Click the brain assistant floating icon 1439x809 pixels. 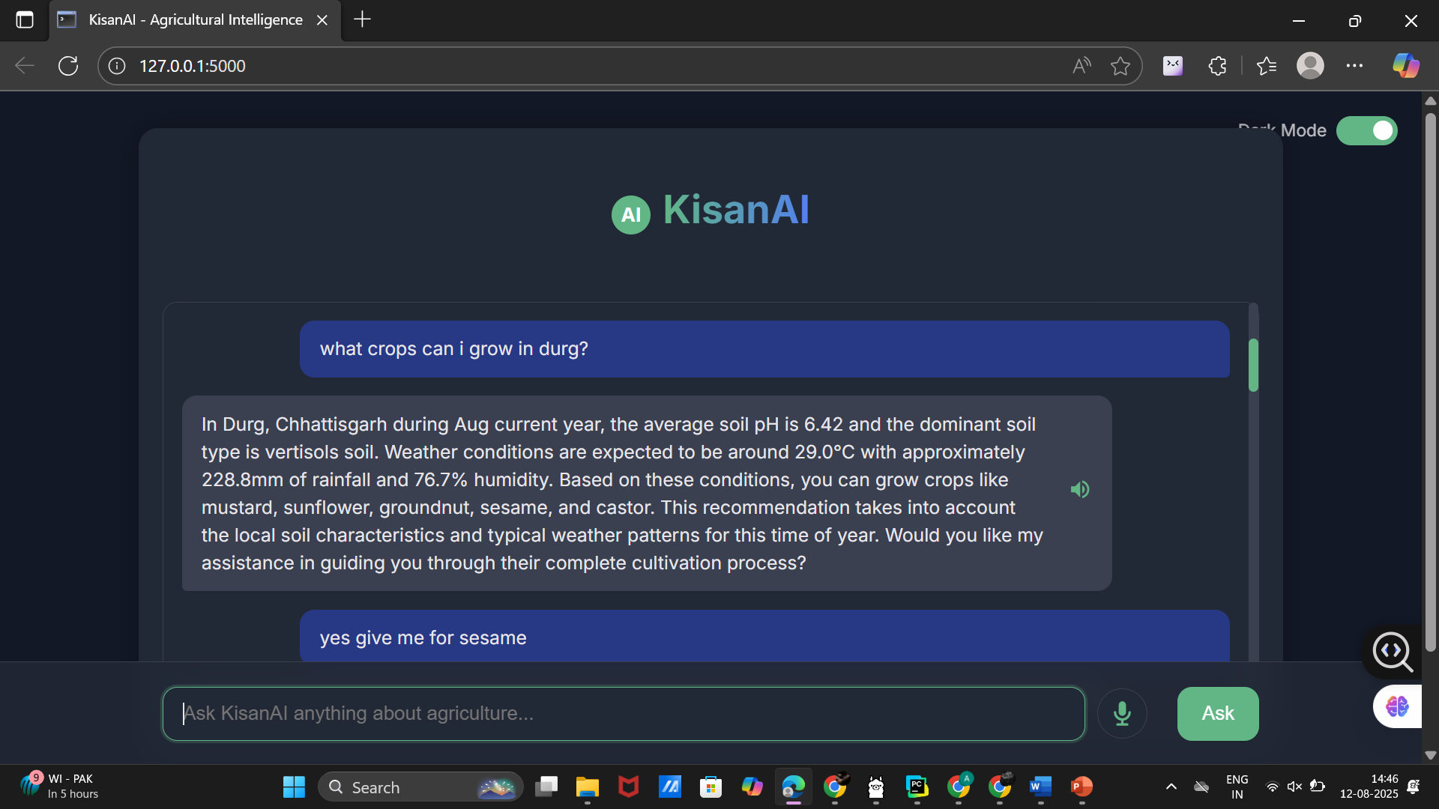(1397, 706)
